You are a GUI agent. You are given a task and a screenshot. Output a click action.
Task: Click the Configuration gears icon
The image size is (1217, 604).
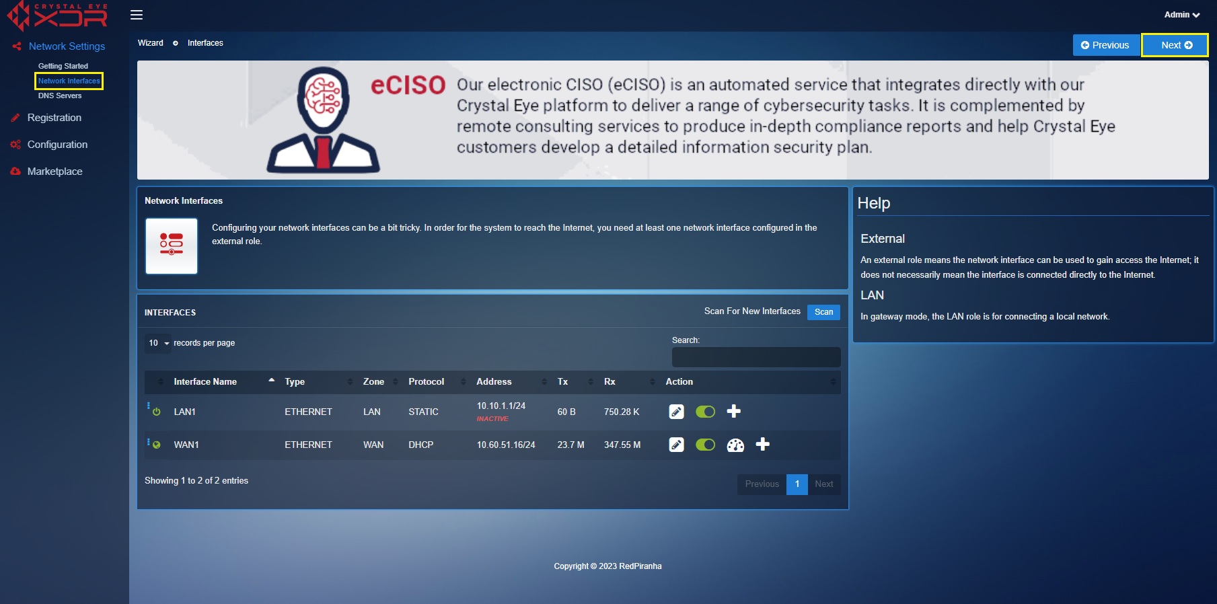[x=15, y=145]
